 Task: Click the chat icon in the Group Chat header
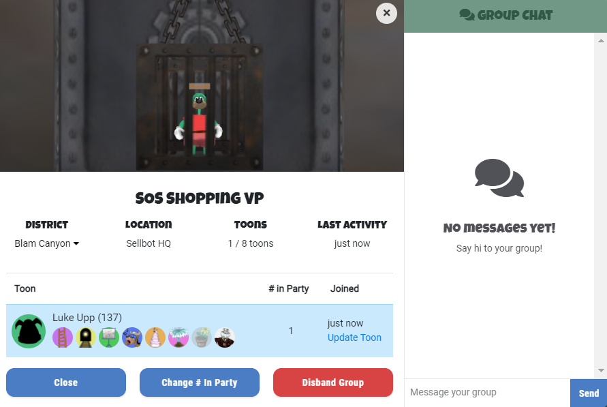pos(467,14)
